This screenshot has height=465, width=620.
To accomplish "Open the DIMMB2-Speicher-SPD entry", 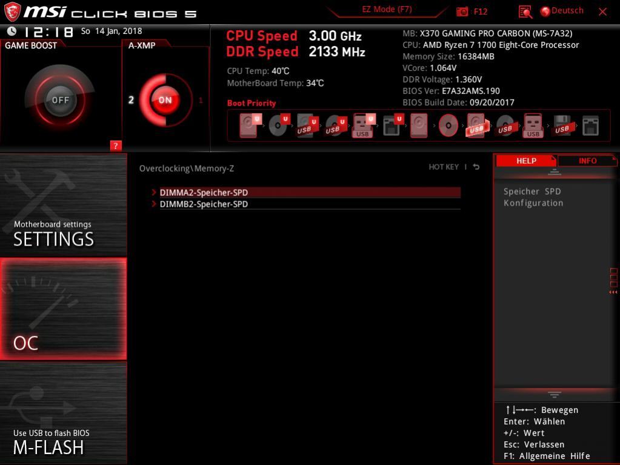I will coord(310,204).
